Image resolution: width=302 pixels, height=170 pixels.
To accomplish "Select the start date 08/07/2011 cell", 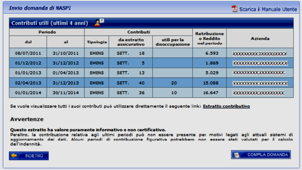I will tap(28, 53).
